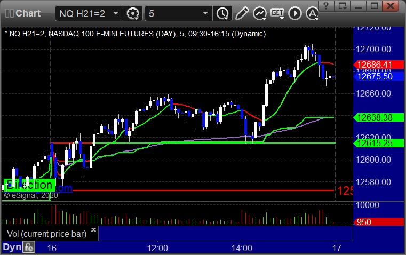Start bar replay play button
406x255 pixels.
click(295, 13)
